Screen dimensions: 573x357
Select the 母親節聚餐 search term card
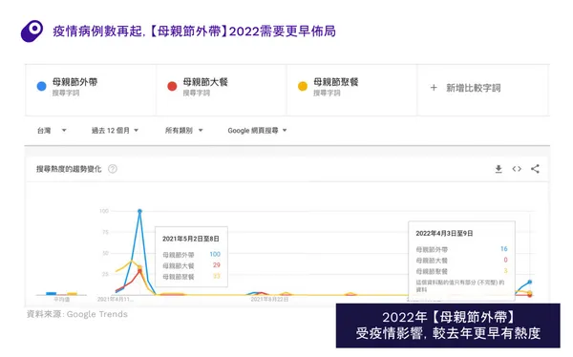tap(351, 91)
